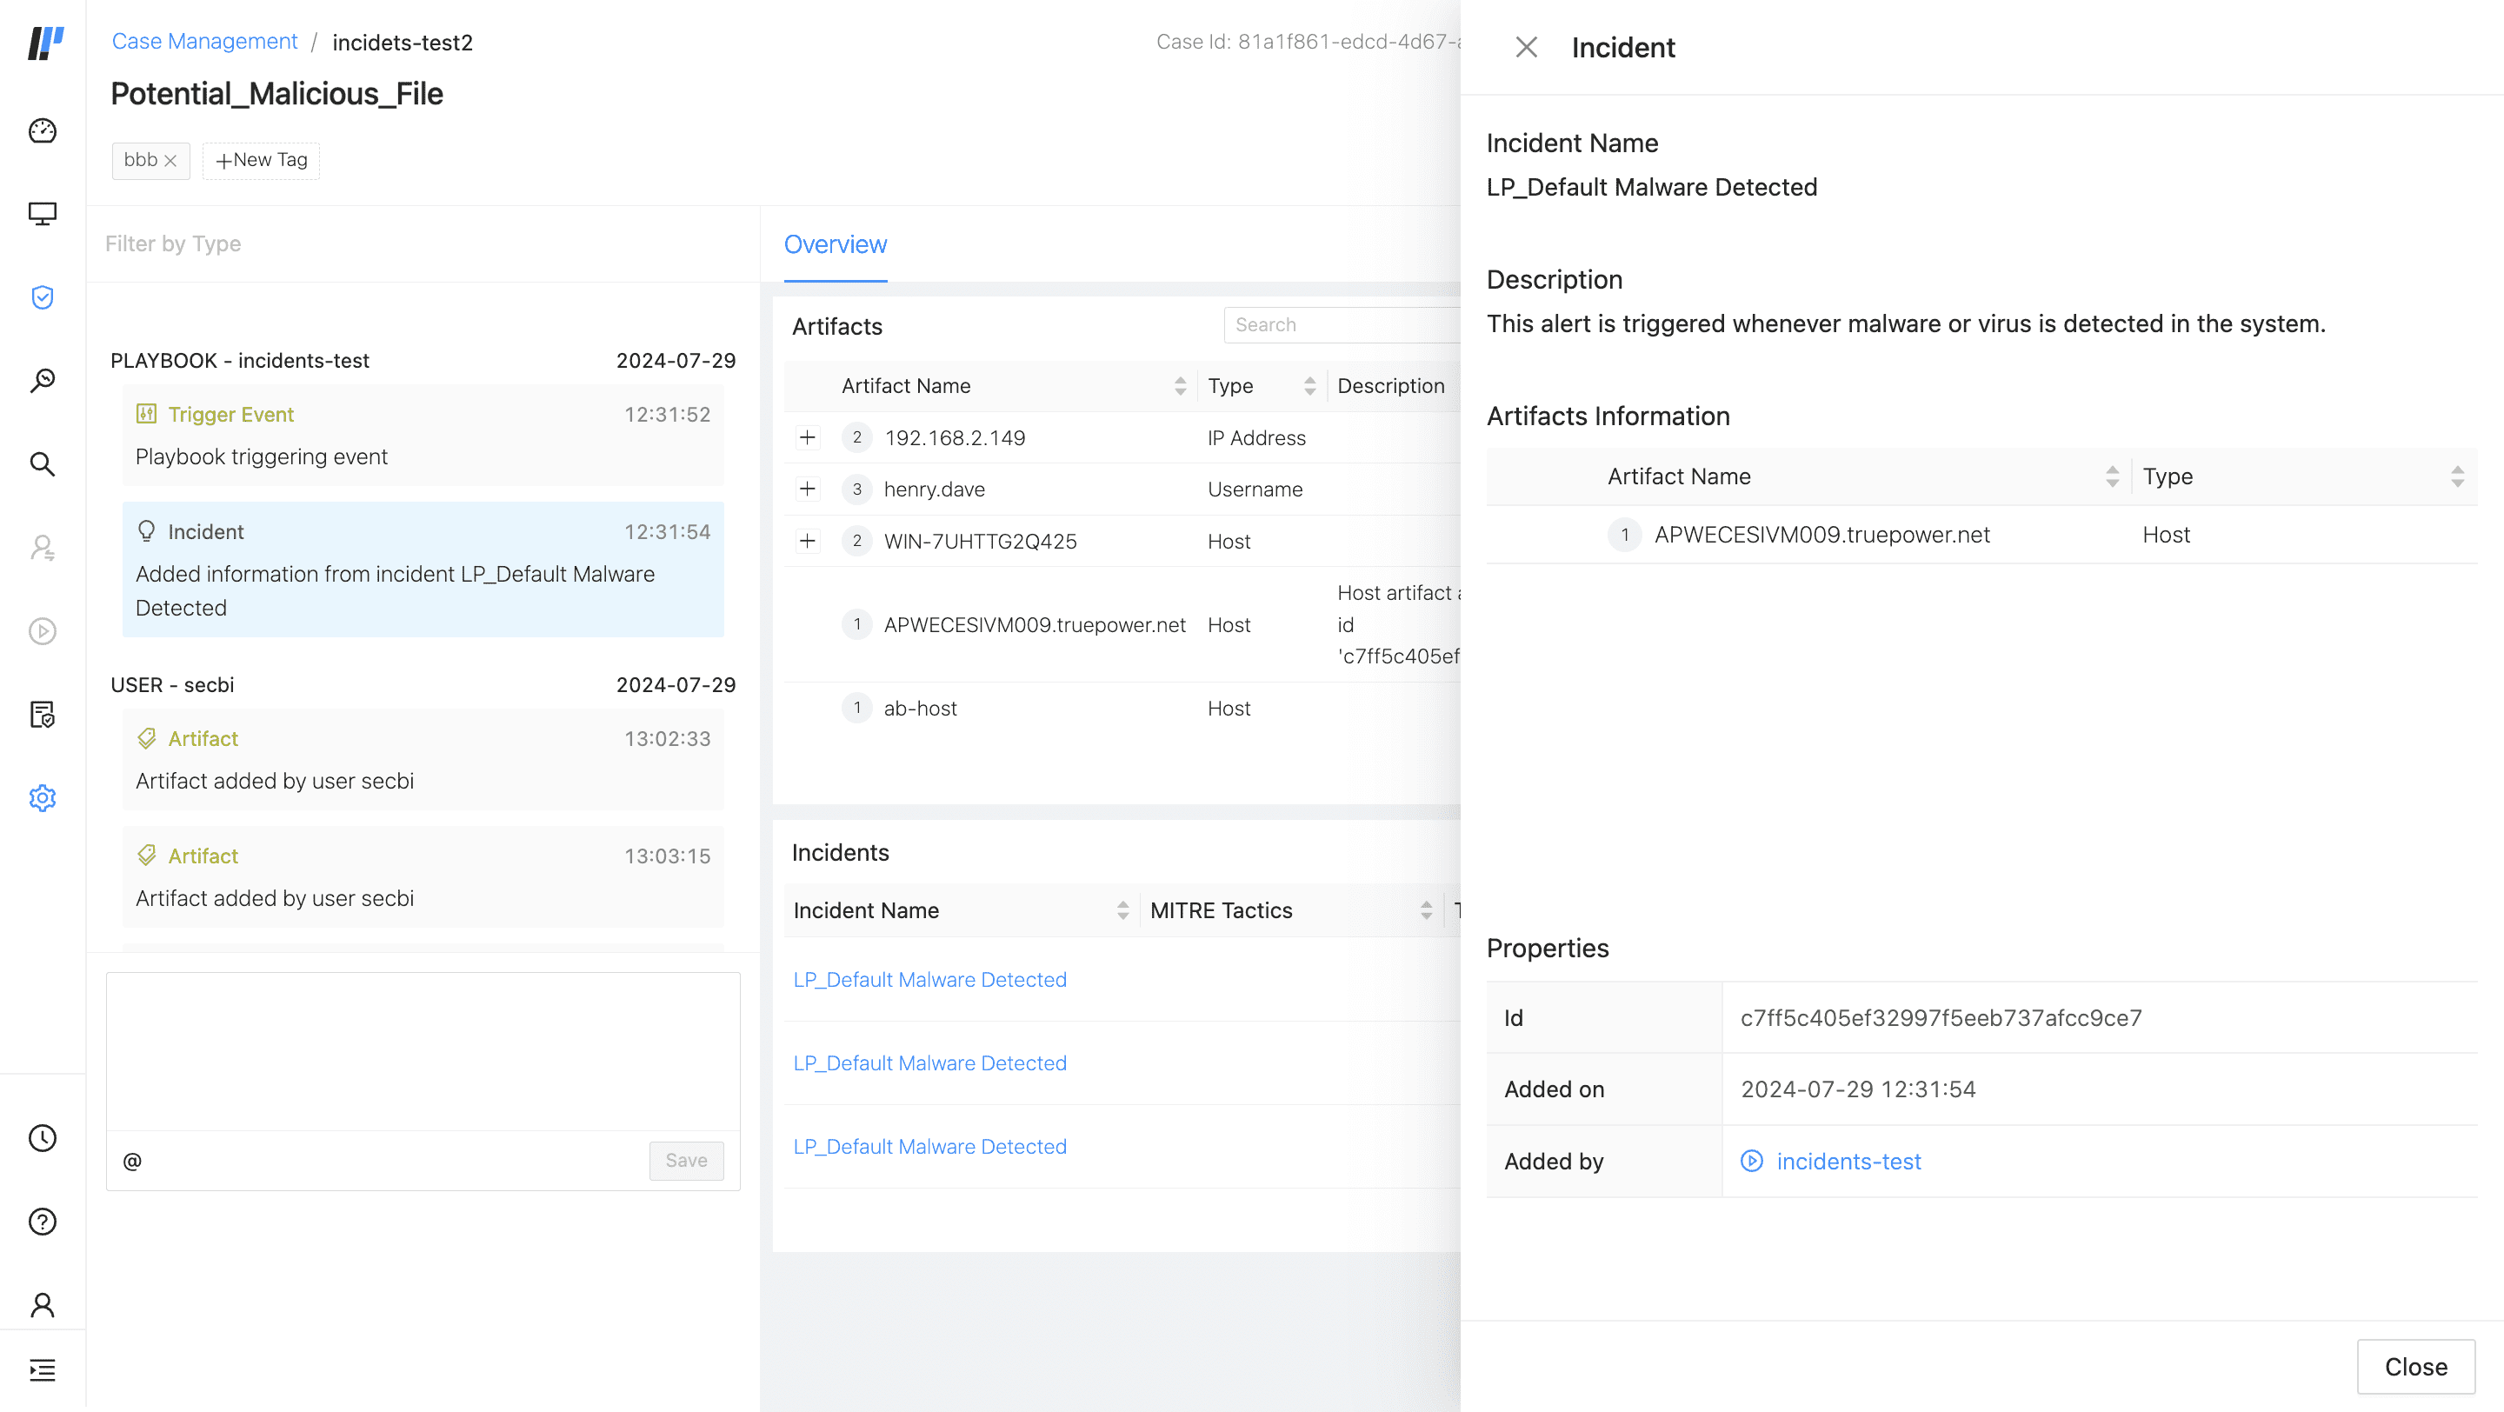The width and height of the screenshot is (2504, 1412).
Task: Switch to the Overview tab
Action: 835,245
